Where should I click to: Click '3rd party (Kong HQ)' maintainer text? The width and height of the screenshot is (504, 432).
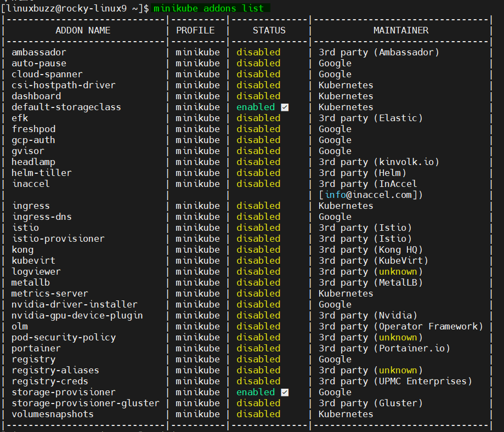click(371, 250)
